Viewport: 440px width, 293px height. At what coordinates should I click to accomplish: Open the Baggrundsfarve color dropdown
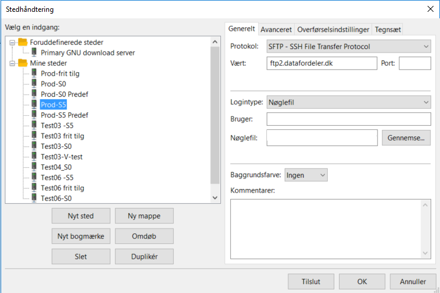pos(305,175)
